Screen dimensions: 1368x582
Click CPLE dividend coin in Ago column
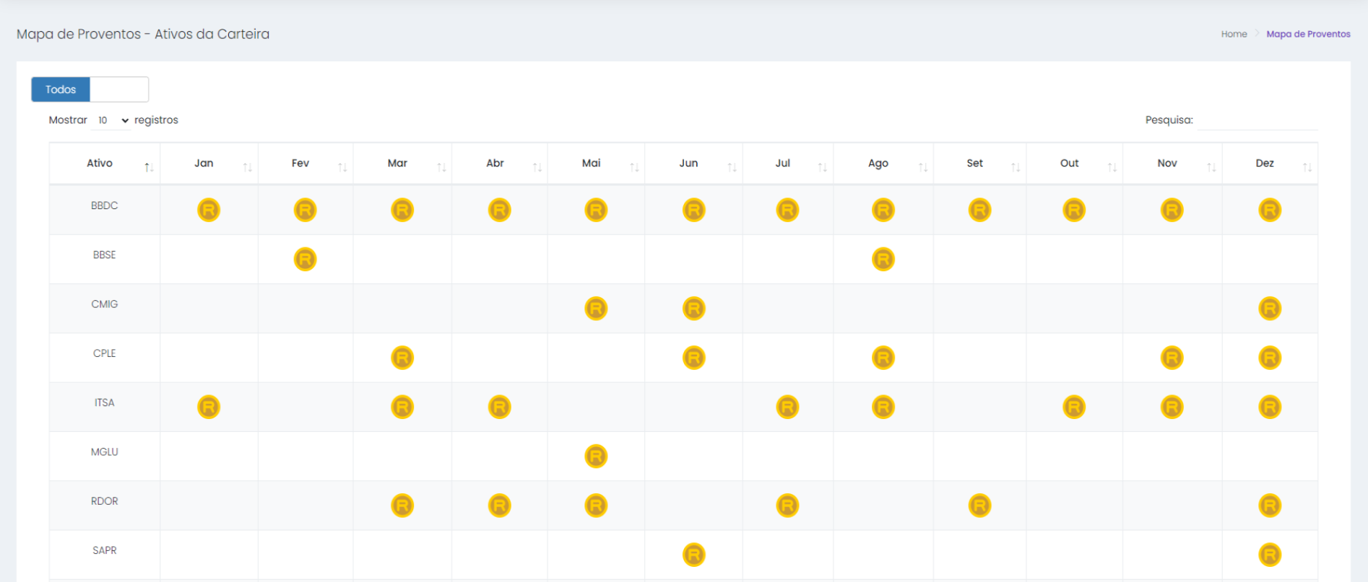[x=883, y=358]
